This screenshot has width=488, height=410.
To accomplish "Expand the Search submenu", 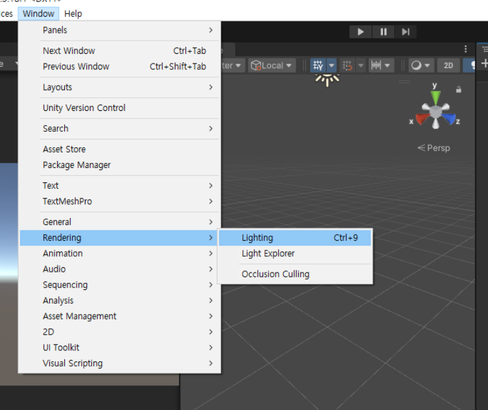I will point(120,128).
